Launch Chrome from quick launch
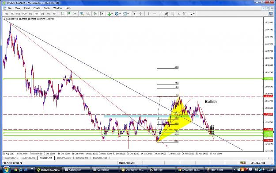 point(16,170)
